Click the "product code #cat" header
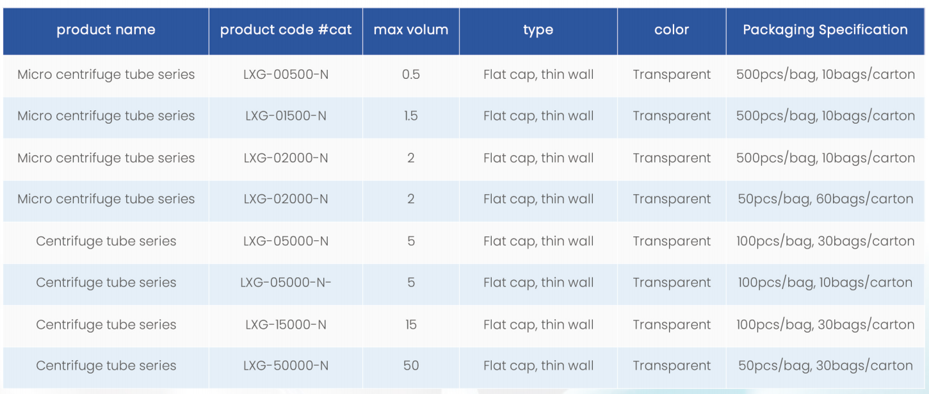The width and height of the screenshot is (929, 394). pos(286,30)
